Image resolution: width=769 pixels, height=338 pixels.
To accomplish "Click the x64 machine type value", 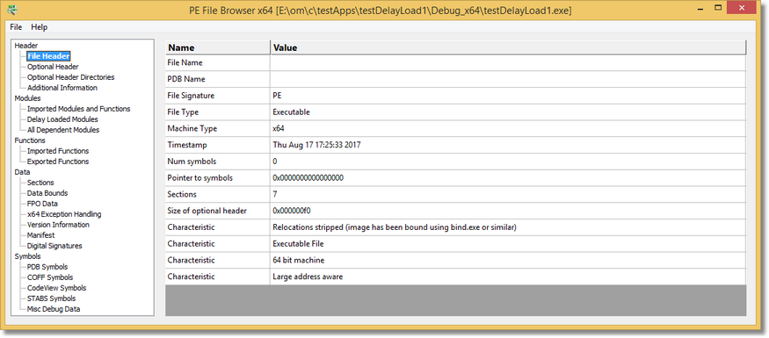I will coord(279,128).
